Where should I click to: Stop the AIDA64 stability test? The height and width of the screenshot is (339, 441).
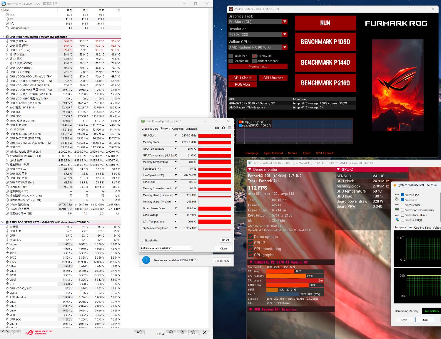[425, 320]
